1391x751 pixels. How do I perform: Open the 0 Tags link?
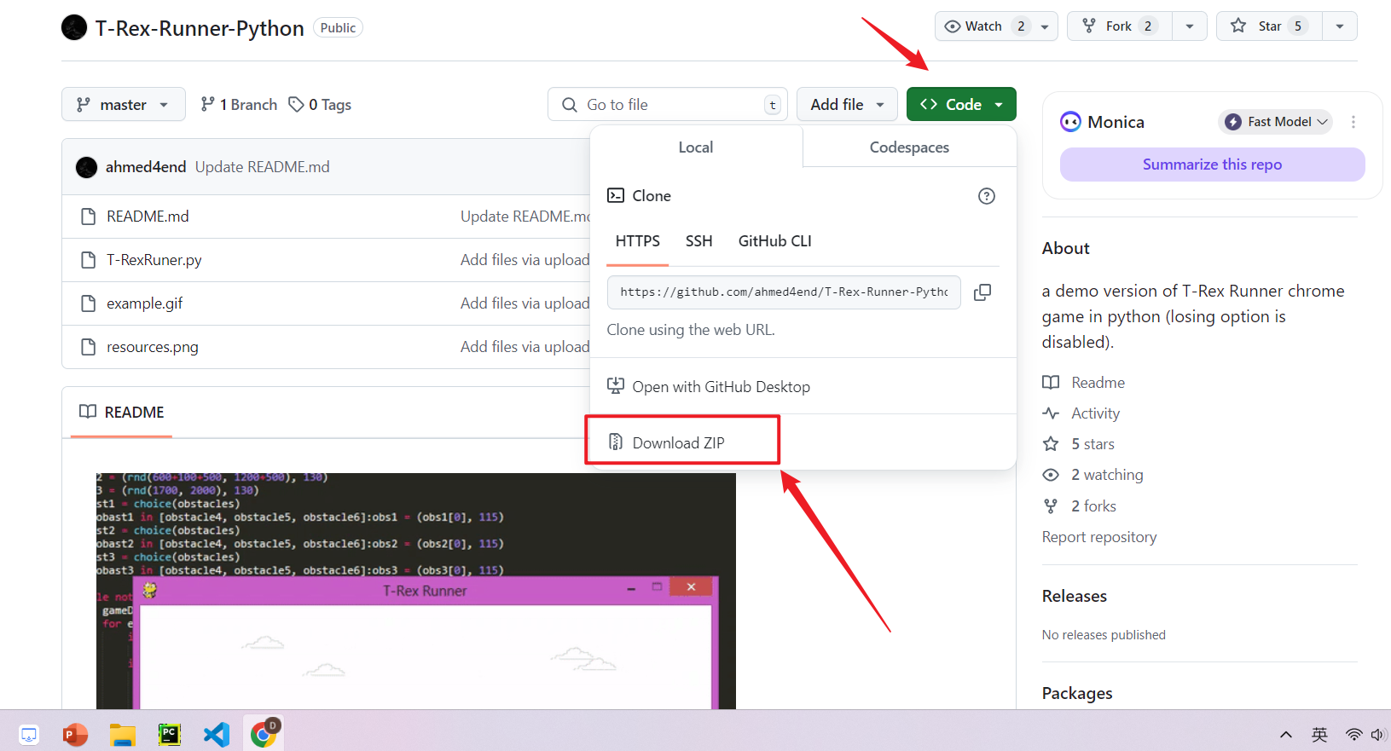pos(320,105)
